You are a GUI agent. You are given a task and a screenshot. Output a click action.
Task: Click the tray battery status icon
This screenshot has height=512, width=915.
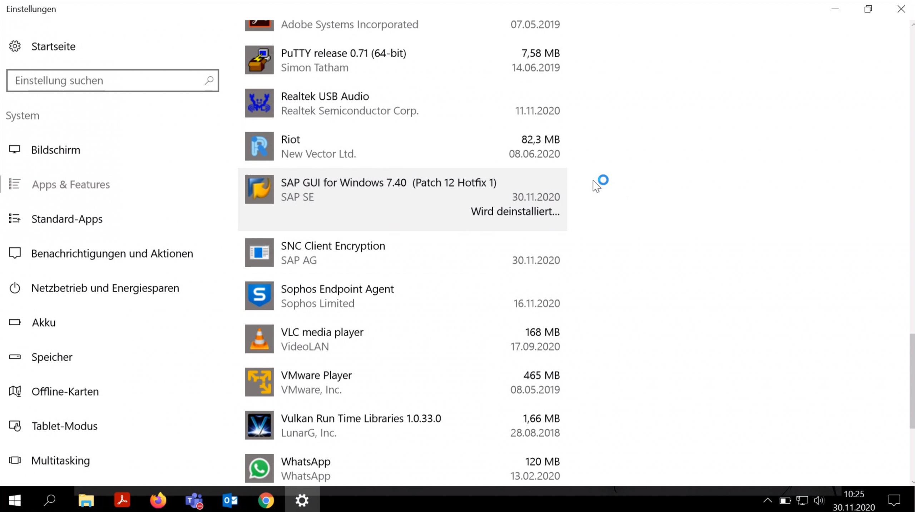785,501
